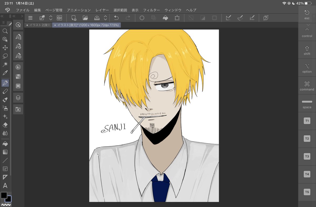
Task: Open the Tool Property palette icon
Action: 18,46
